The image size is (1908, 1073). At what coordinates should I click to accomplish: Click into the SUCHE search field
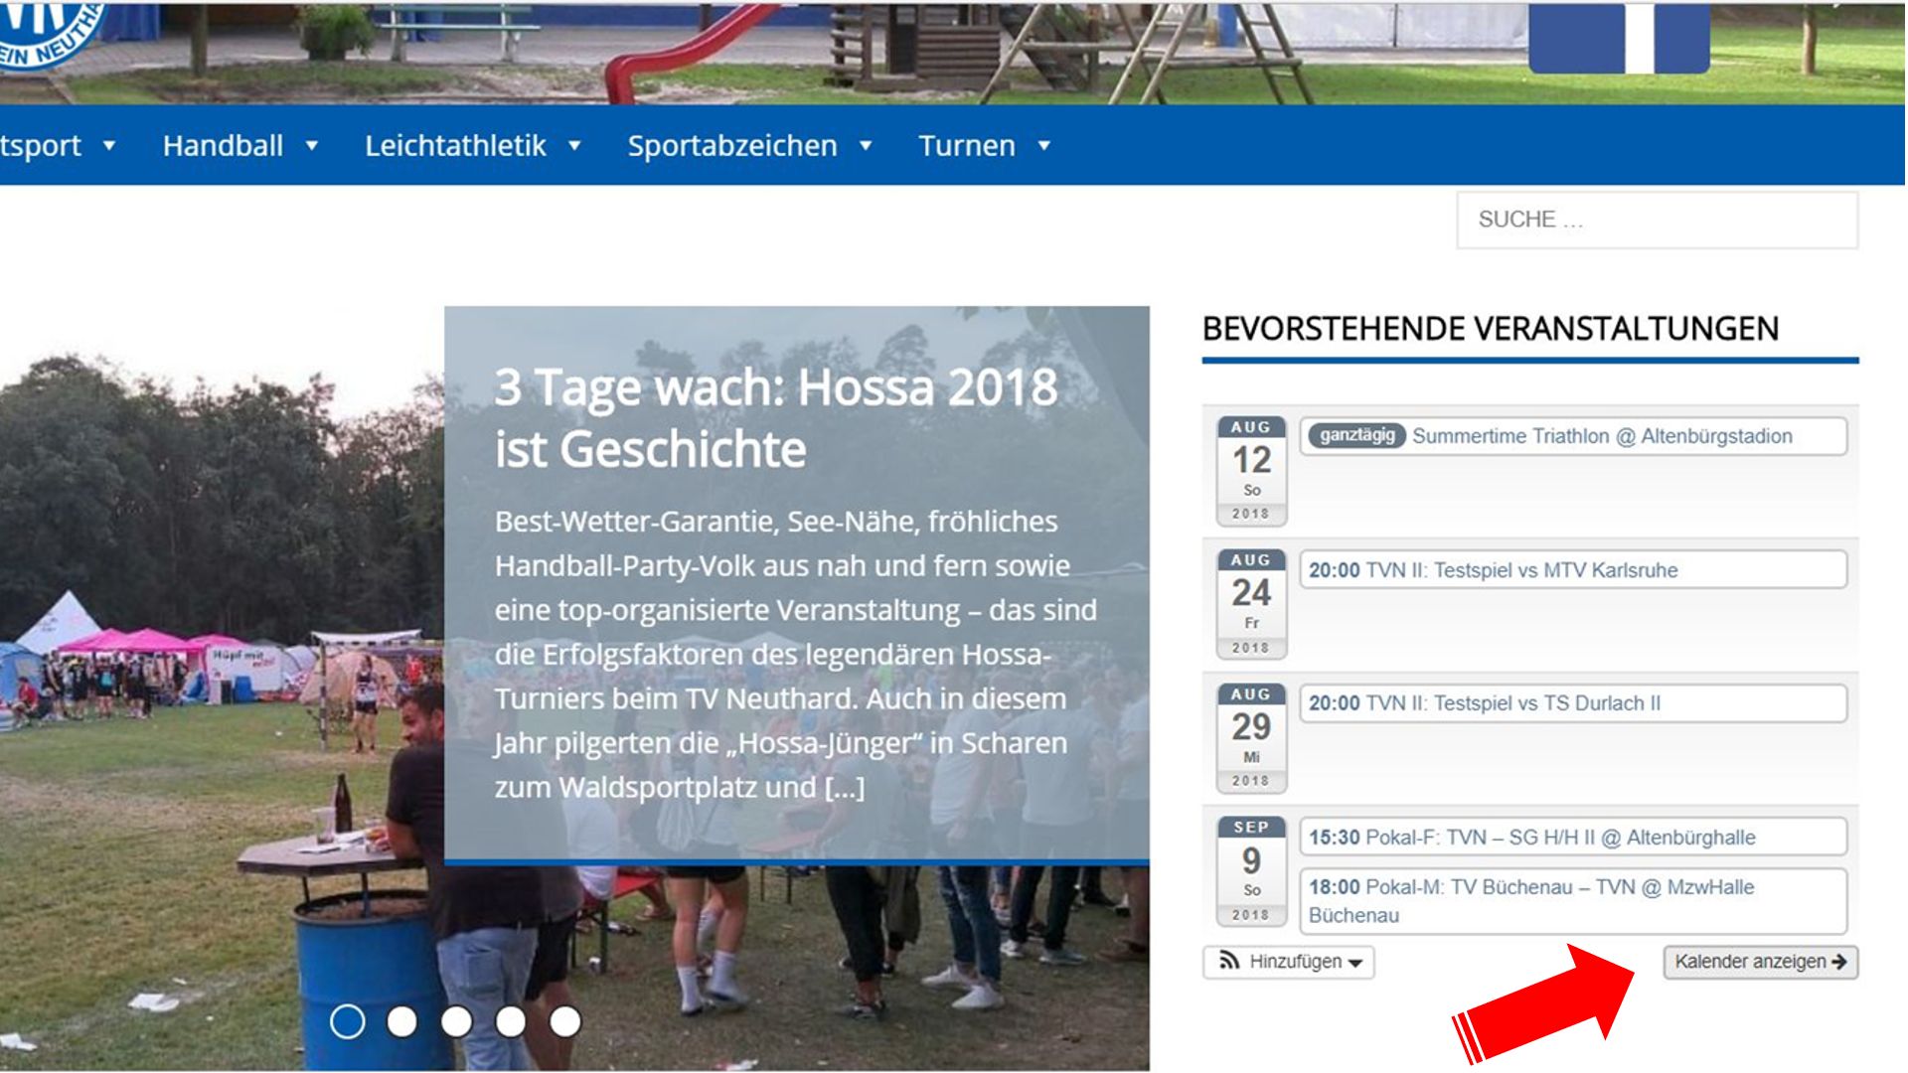[x=1657, y=220]
